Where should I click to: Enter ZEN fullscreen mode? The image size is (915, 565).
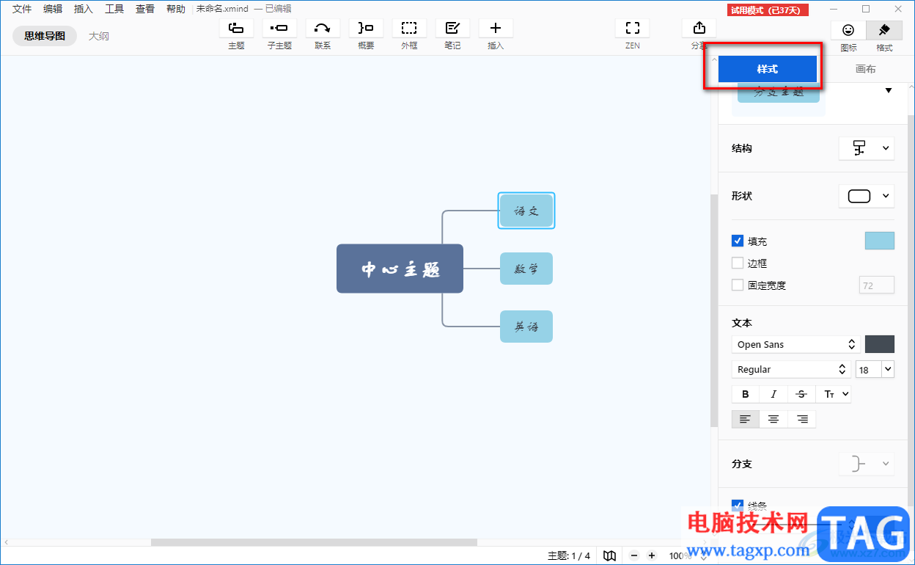point(632,28)
